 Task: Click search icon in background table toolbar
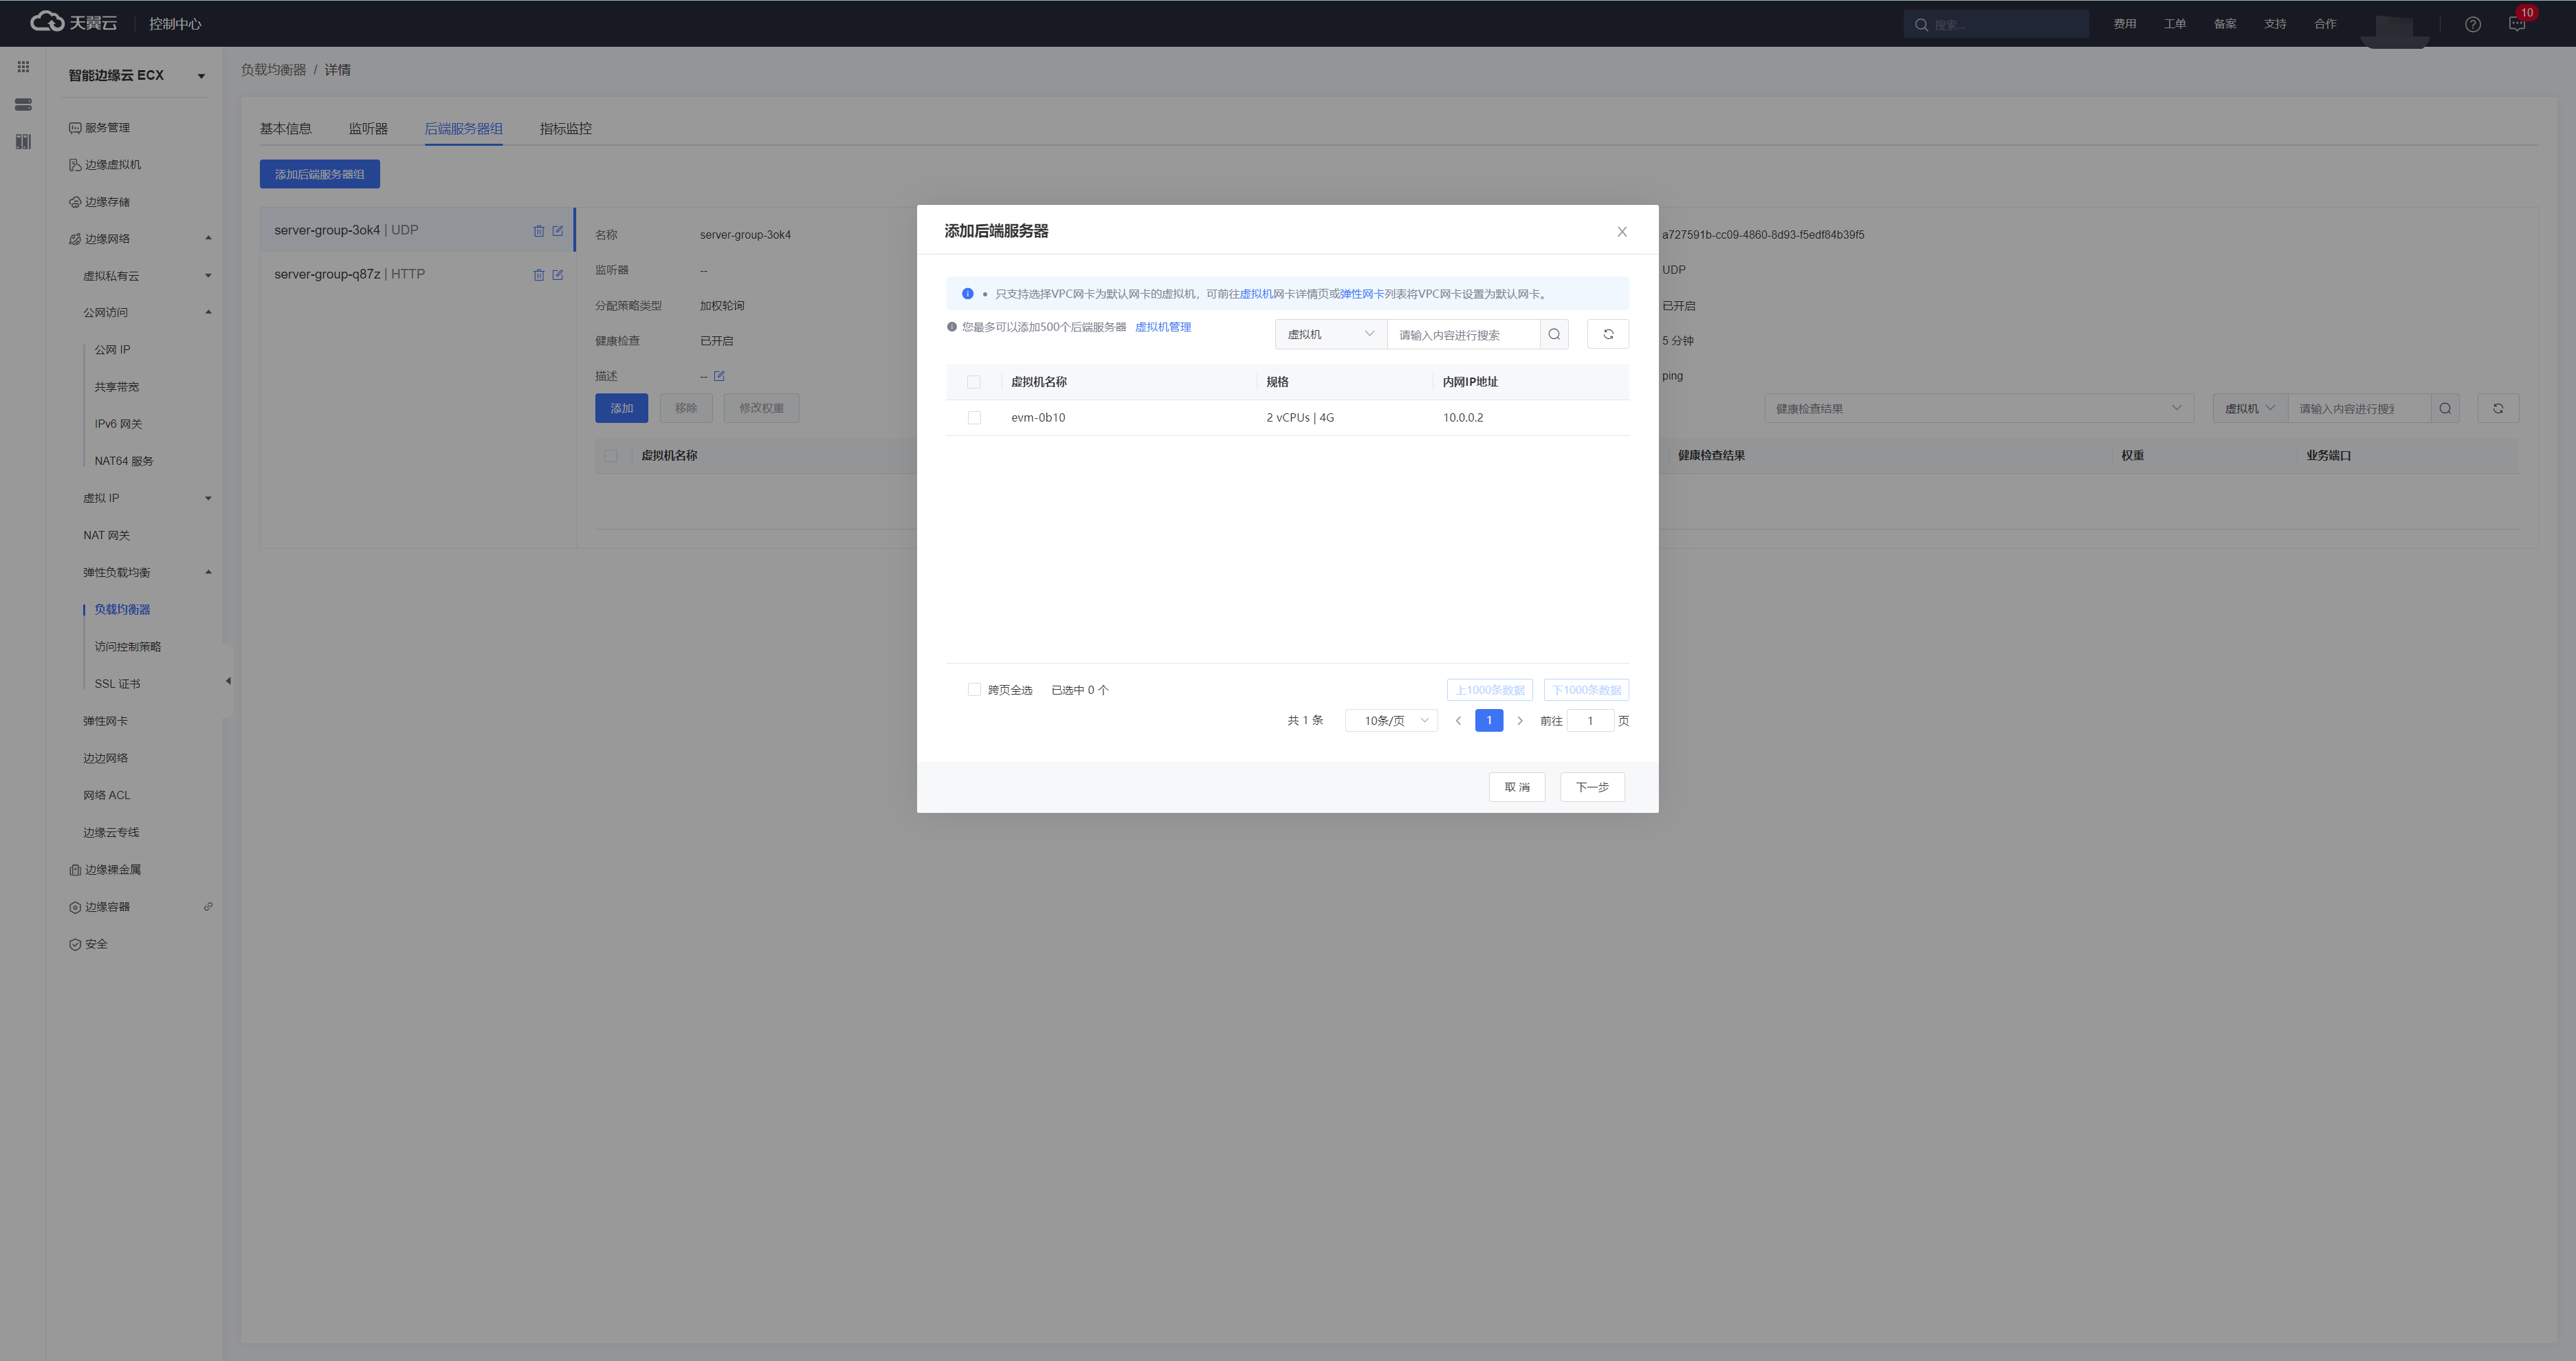(2445, 408)
